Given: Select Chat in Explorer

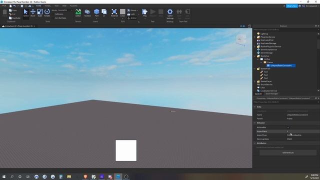Looking at the screenshot, I should click(262, 87).
